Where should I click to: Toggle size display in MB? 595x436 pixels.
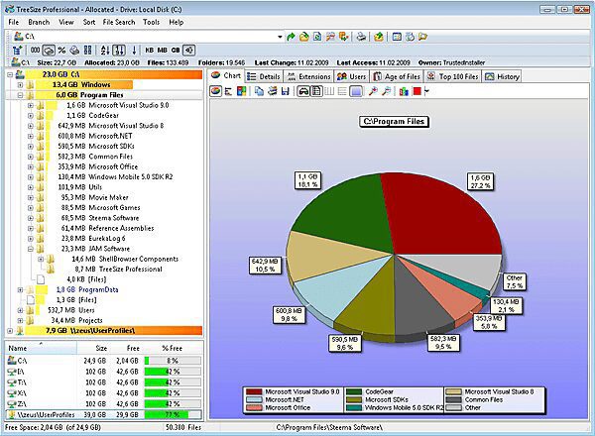click(x=162, y=51)
